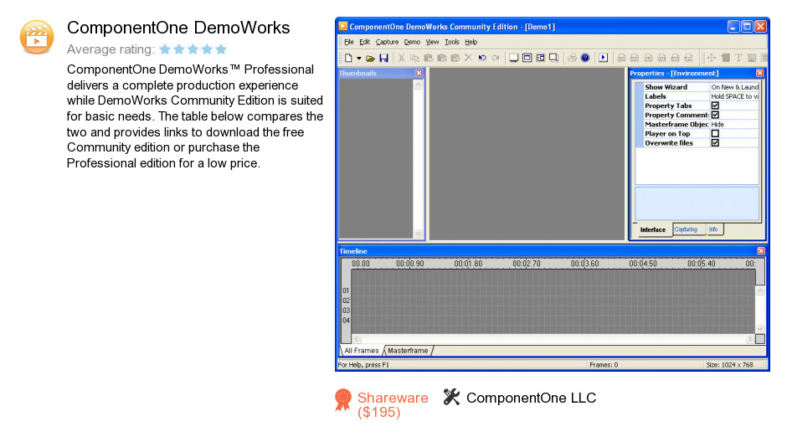Viewport: 787px width, 442px height.
Task: Click the Copy icon in toolbar
Action: click(x=414, y=59)
